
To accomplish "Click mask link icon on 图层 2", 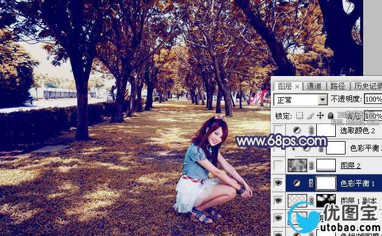I will click(x=311, y=165).
